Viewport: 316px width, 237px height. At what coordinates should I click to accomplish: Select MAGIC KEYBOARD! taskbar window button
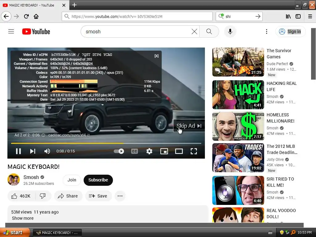(57, 233)
